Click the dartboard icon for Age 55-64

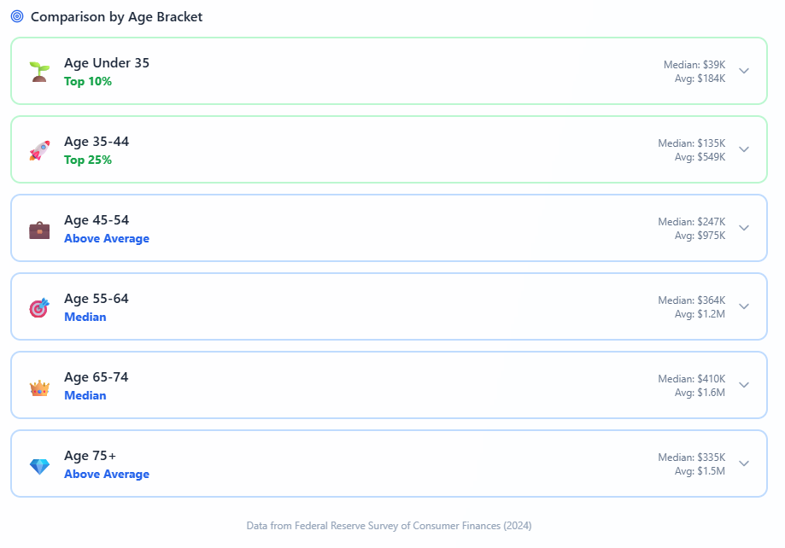click(x=39, y=307)
